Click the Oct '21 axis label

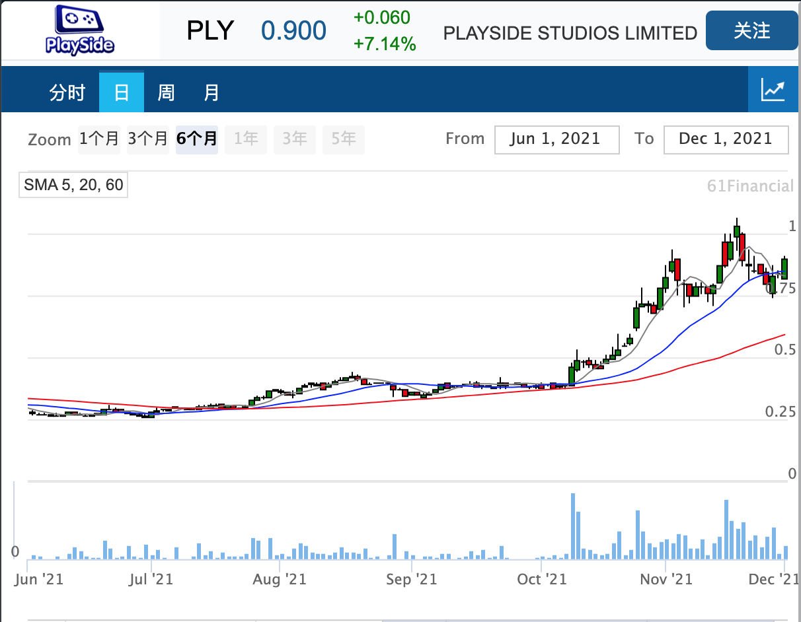pyautogui.click(x=542, y=579)
